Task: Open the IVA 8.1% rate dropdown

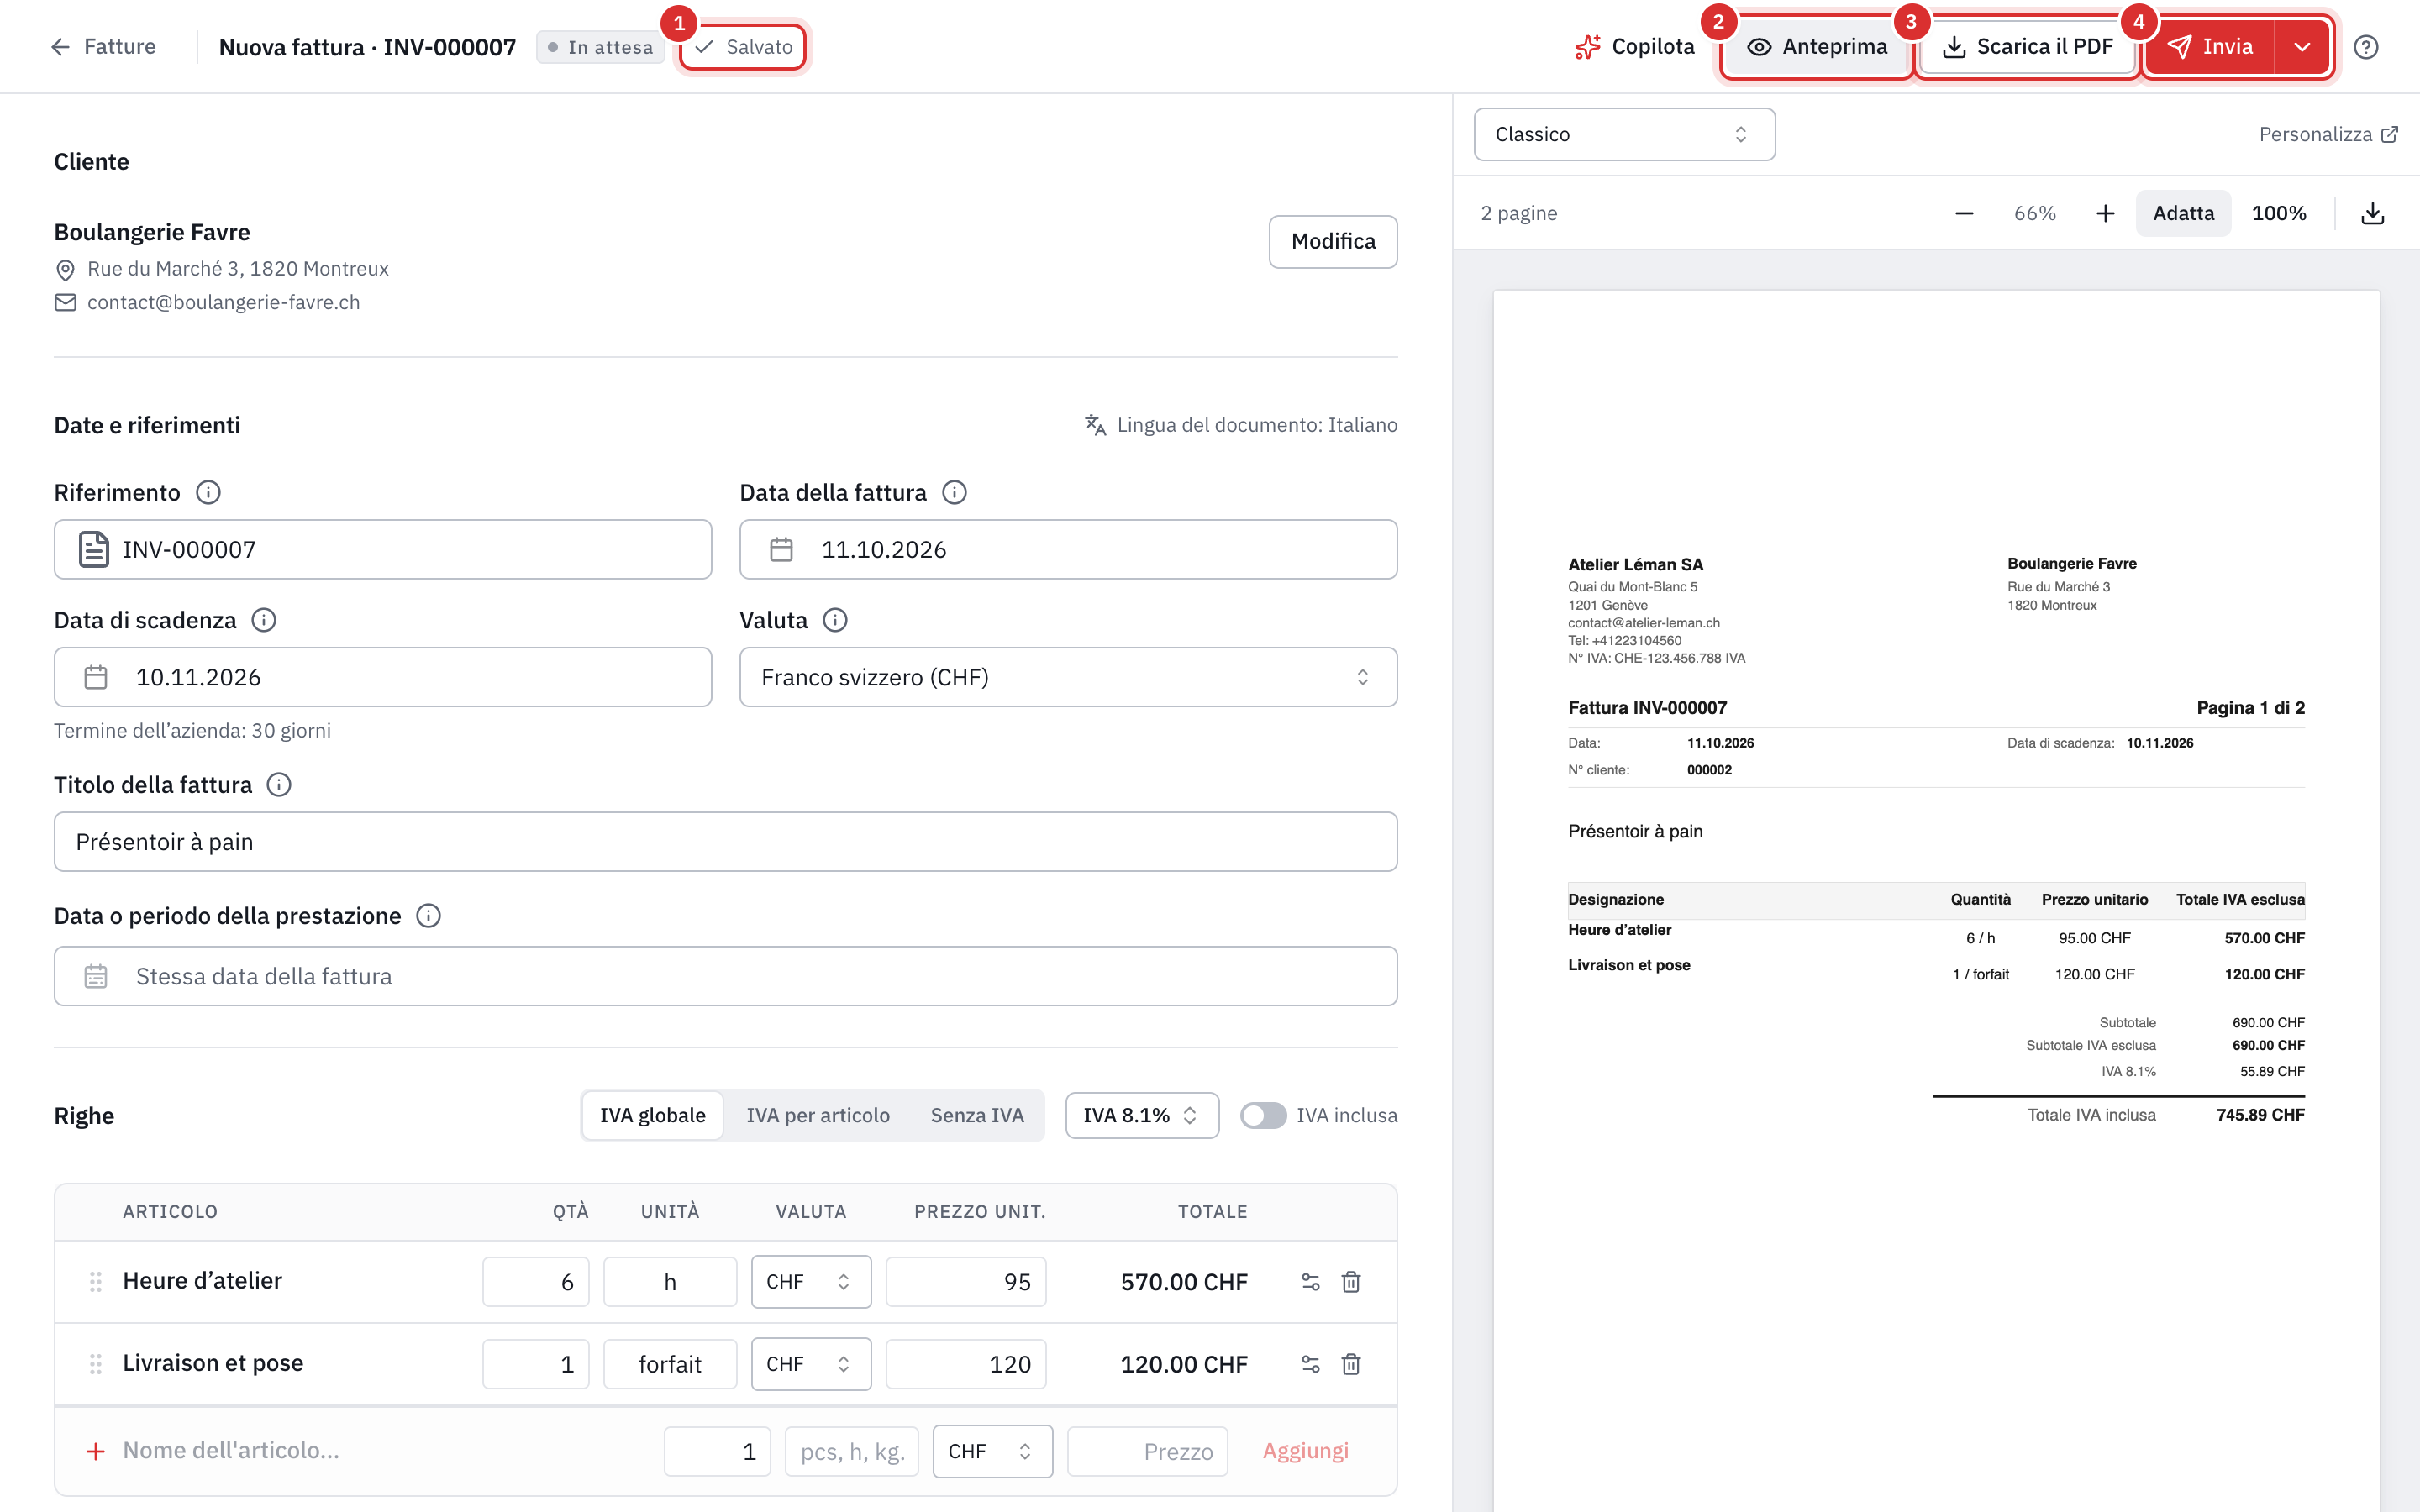Action: click(1142, 1115)
